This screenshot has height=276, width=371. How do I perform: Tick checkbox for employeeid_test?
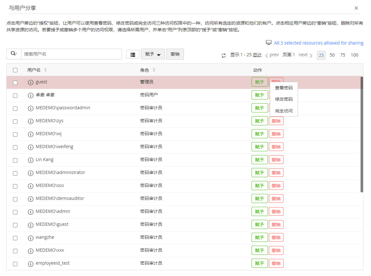click(15, 264)
